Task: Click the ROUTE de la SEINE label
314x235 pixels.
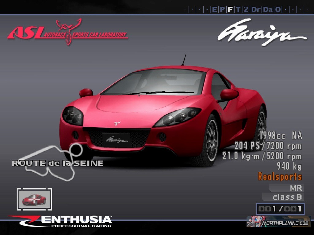Action: tap(57, 163)
